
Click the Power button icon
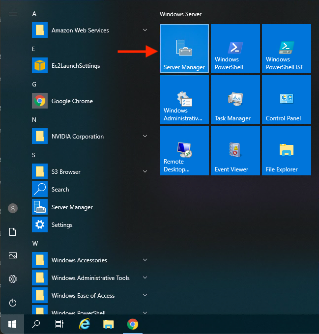click(13, 303)
